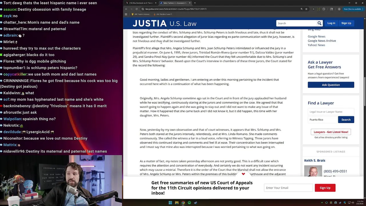Image resolution: width=366 pixels, height=206 pixels.
Task: Click chat username copycatkiller
Action: point(15,74)
